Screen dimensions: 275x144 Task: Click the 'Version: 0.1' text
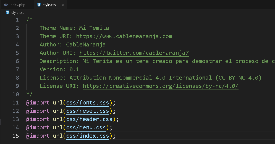pos(59,69)
